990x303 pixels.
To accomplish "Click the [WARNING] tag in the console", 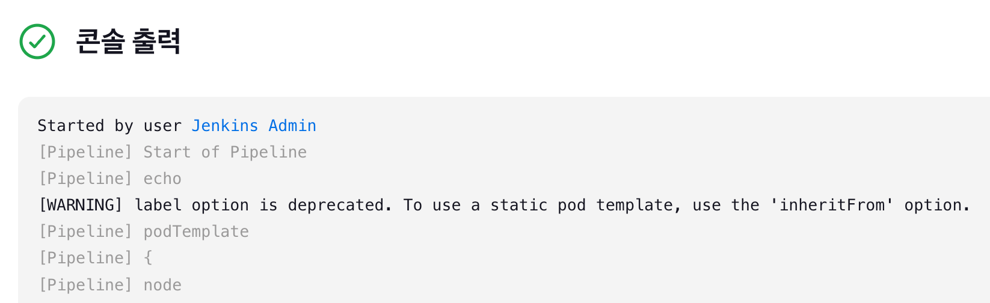I will (x=80, y=205).
